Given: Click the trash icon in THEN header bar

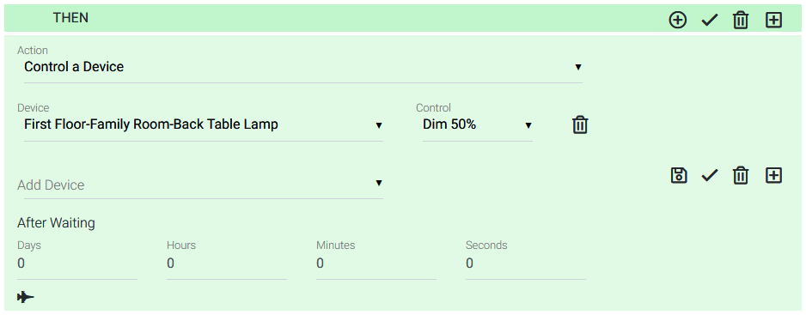Looking at the screenshot, I should coord(740,21).
